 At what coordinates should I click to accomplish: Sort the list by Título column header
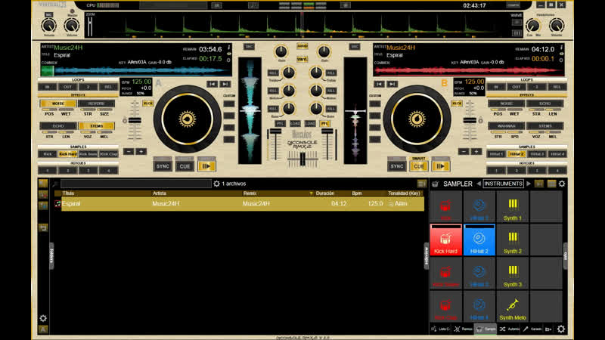click(x=68, y=193)
